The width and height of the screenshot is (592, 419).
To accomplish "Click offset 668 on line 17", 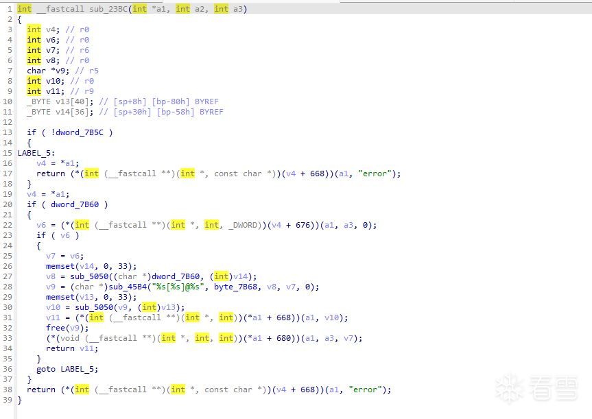I will coord(317,173).
